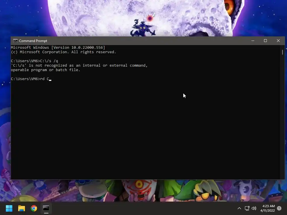The width and height of the screenshot is (287, 215).
Task: Open network status from the system tray
Action: coord(247,208)
